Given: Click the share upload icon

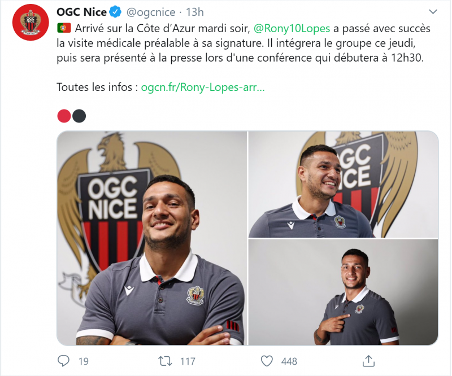Looking at the screenshot, I should tap(368, 361).
